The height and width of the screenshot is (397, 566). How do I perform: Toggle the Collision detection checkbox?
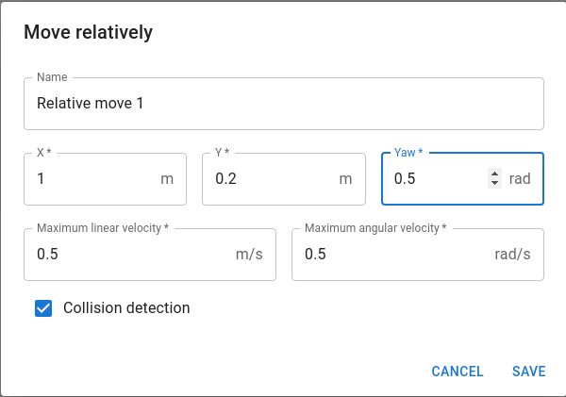point(43,308)
